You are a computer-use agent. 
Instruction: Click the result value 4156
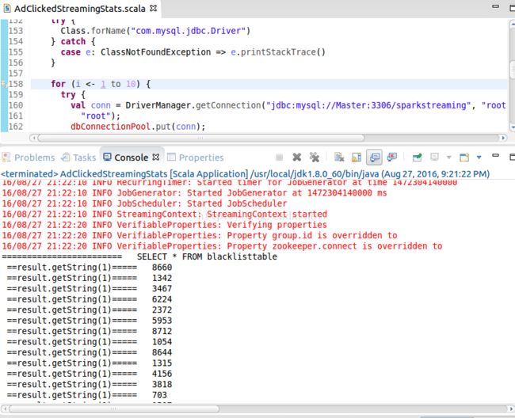pyautogui.click(x=162, y=374)
